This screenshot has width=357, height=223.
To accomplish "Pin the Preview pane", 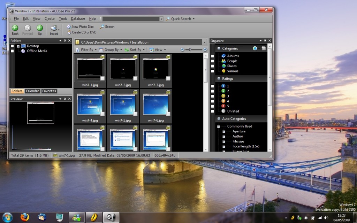I will click(x=65, y=99).
